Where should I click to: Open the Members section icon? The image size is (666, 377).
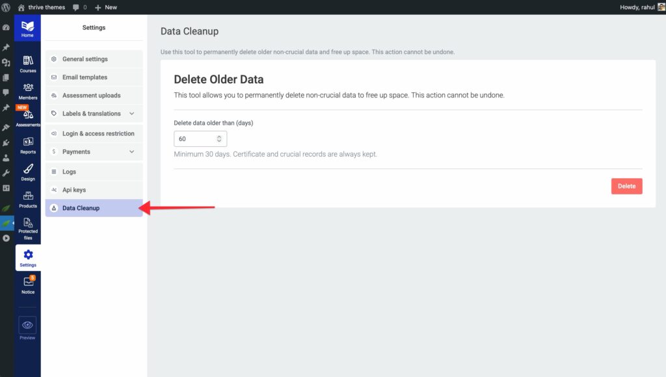point(28,88)
